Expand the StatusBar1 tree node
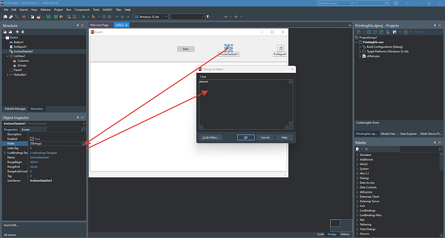Screen dimensions: 445x238 coord(7,75)
